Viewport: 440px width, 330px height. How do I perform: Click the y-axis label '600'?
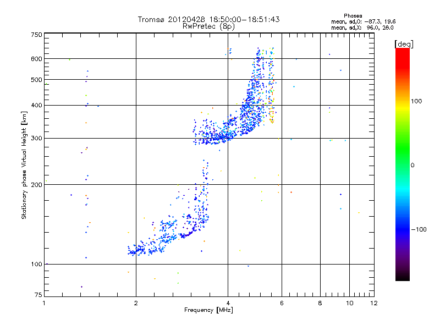click(x=36, y=59)
